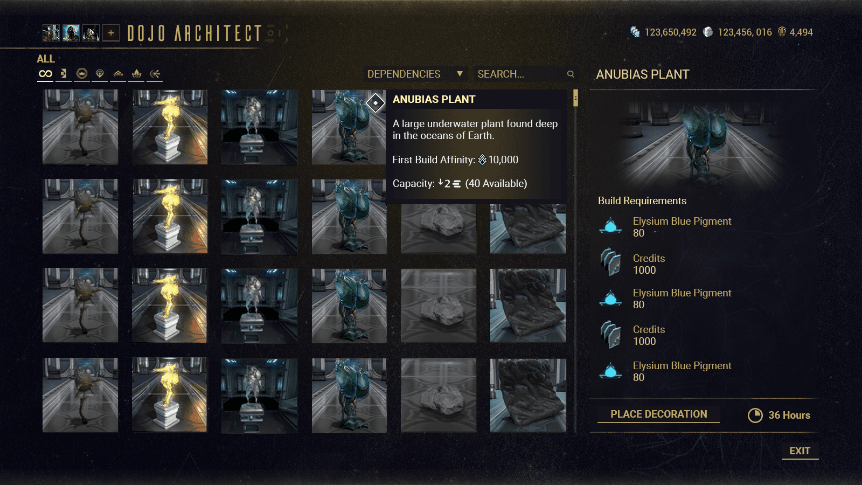Image resolution: width=862 pixels, height=485 pixels.
Task: Select the Warframe emblem category filter icon
Action: click(x=118, y=74)
